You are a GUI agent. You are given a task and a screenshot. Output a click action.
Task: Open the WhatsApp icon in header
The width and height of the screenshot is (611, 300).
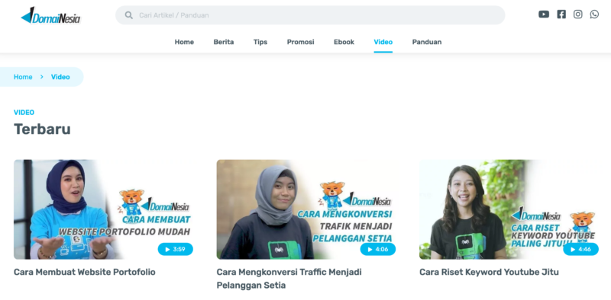594,14
